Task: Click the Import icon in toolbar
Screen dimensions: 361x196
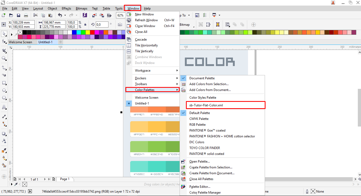Action: point(94,15)
